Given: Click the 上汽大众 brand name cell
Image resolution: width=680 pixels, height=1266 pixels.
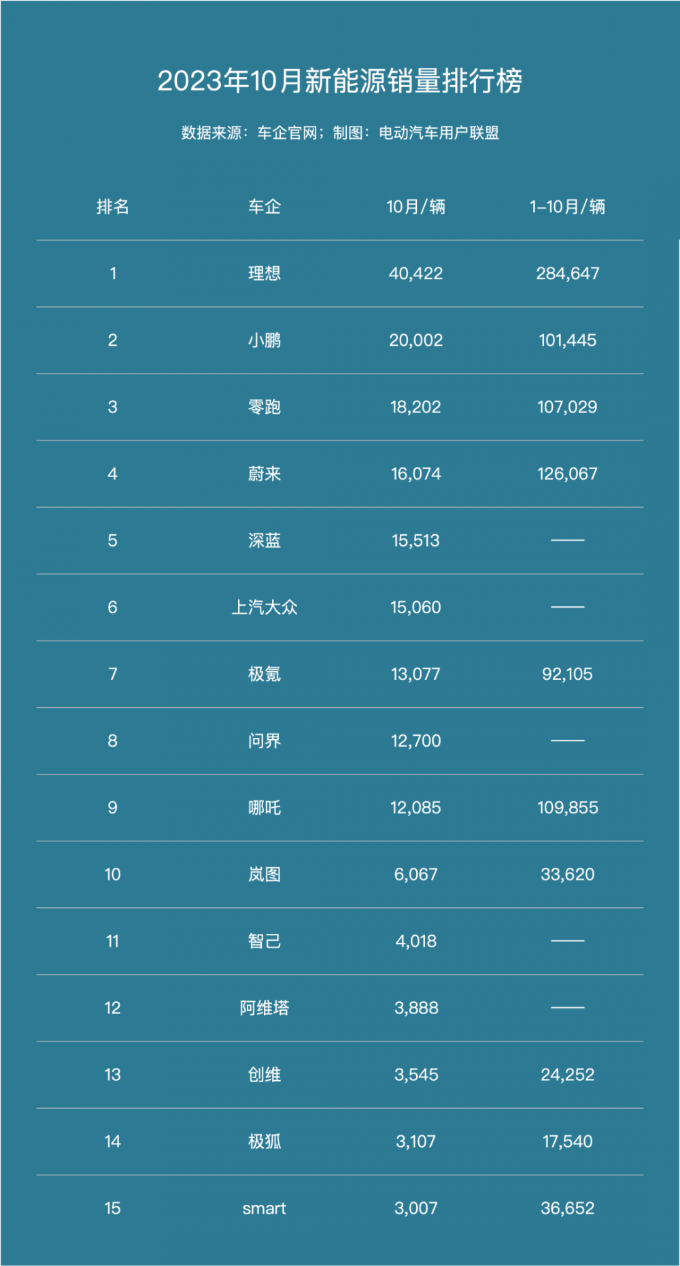Looking at the screenshot, I should coord(265,607).
